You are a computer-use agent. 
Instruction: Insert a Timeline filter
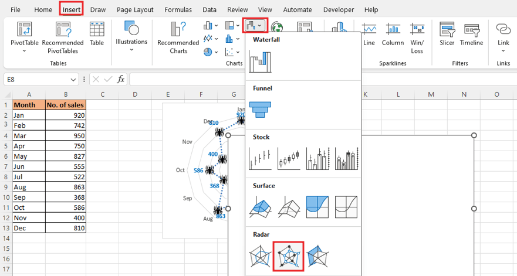[x=471, y=34]
